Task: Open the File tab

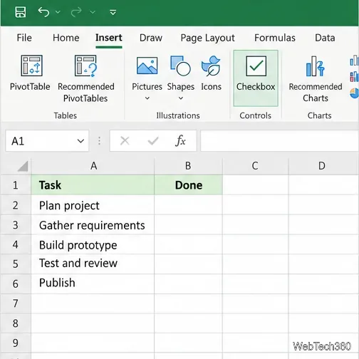Action: [x=24, y=38]
